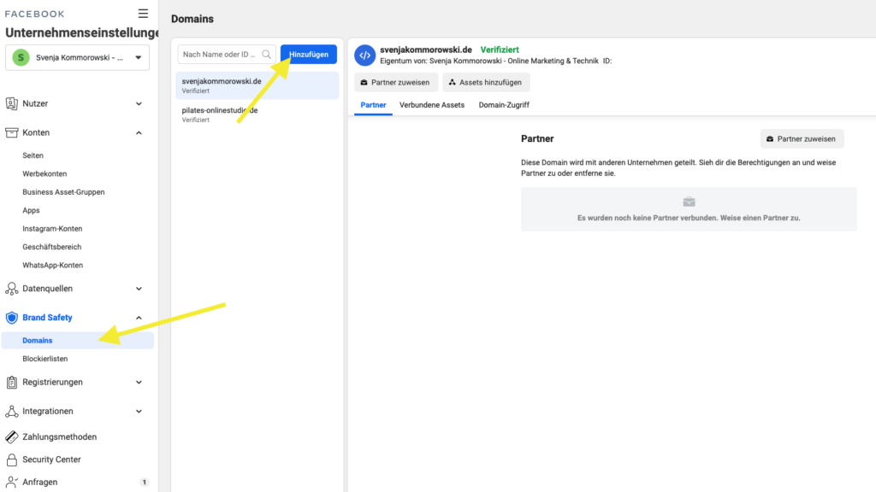Click the green Verifiziert status in the header

[500, 50]
